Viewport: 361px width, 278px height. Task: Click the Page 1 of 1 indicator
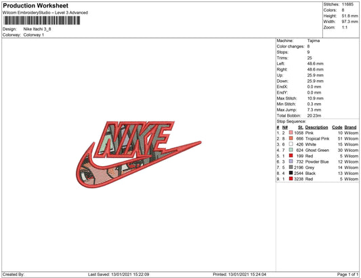[x=347, y=275]
